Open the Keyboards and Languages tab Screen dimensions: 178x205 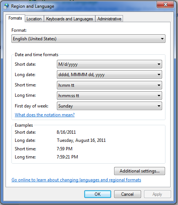(69, 19)
